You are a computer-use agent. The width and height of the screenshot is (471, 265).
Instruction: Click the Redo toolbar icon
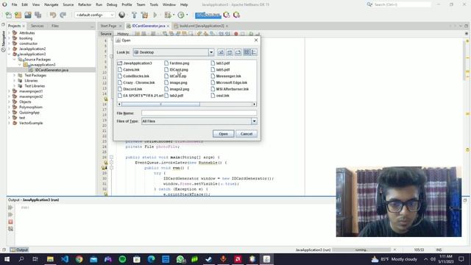[63, 15]
